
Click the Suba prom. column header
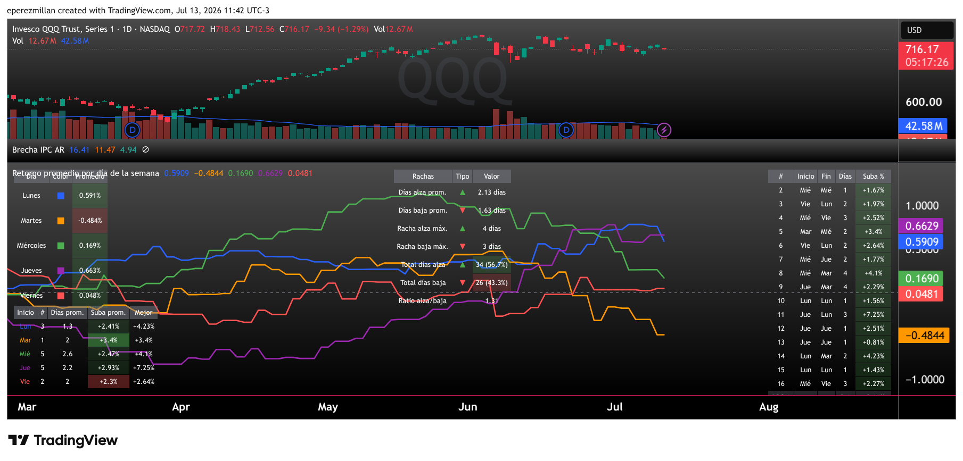[109, 313]
